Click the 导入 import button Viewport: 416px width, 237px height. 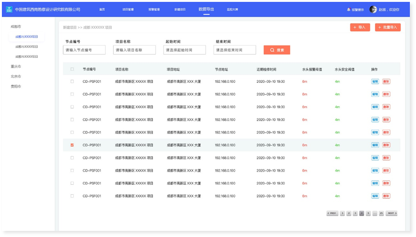click(360, 27)
